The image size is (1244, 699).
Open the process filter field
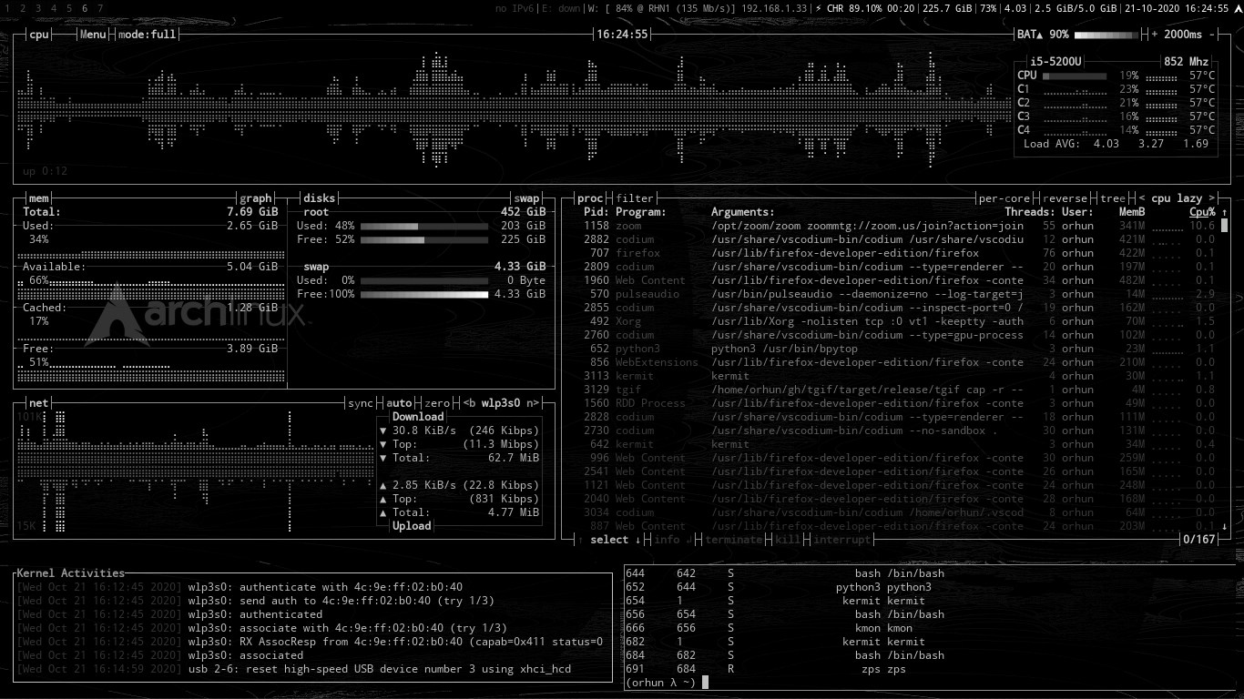(635, 198)
